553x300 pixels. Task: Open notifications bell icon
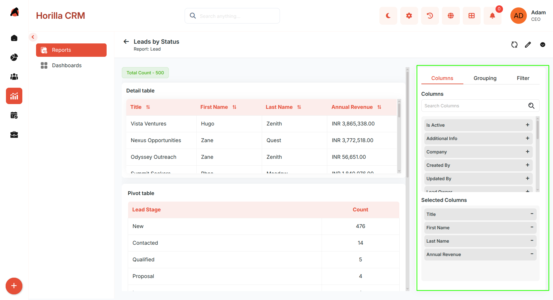492,16
